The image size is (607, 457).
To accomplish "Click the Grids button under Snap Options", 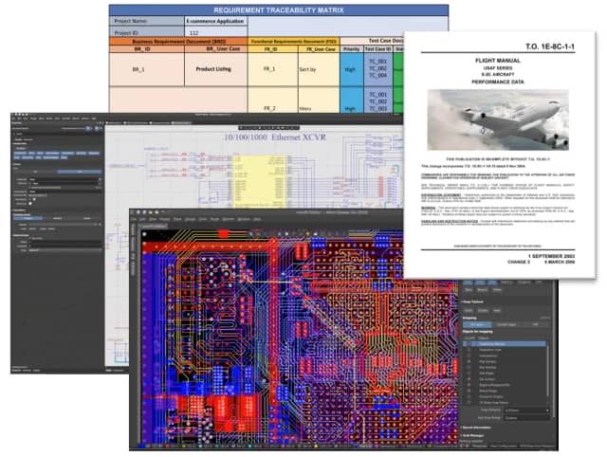I will coord(469,311).
